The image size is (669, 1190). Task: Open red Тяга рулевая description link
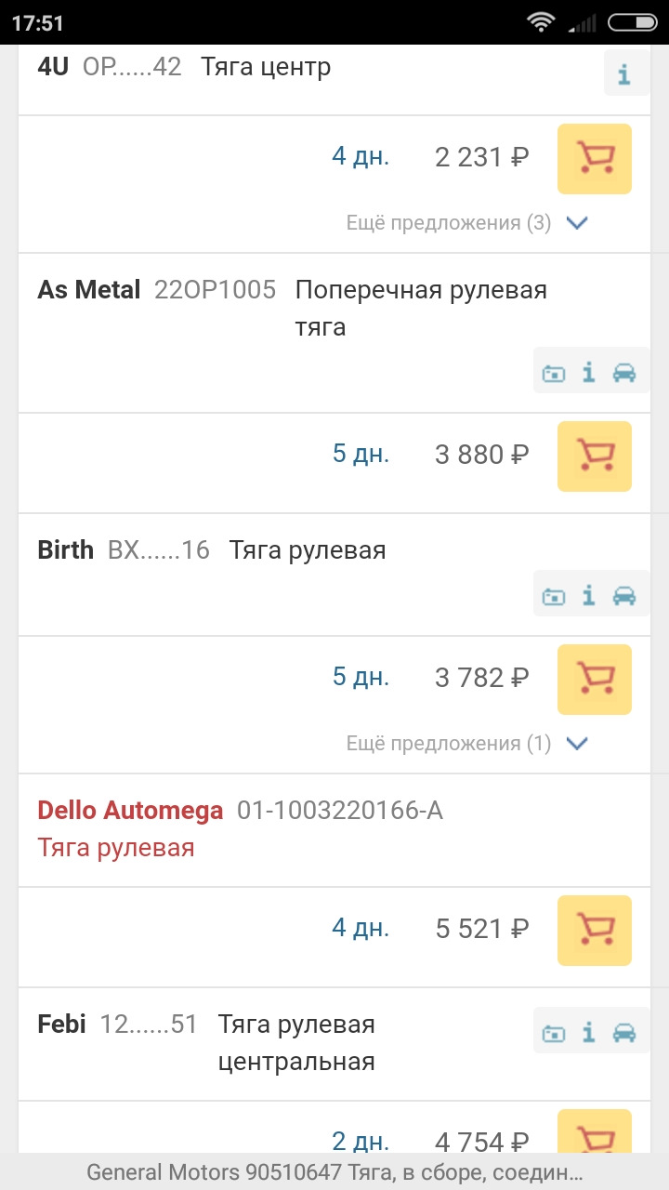click(116, 848)
